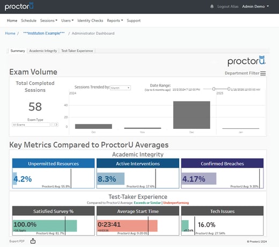Click the Tech Issues card header
Screen dimensions: 279x247
point(222,211)
